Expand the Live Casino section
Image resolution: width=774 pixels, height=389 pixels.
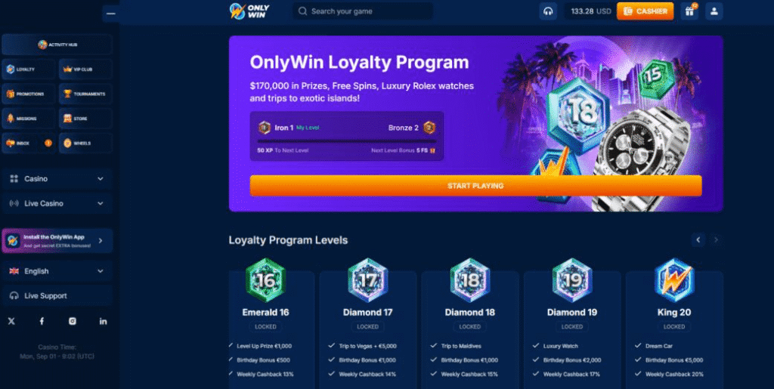(x=57, y=203)
